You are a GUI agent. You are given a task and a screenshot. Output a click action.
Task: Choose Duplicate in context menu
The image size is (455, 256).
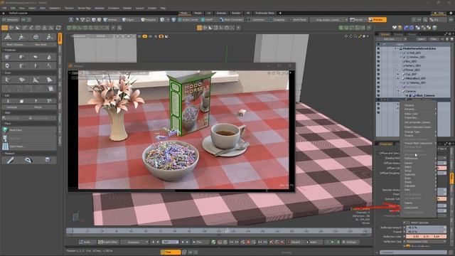pyautogui.click(x=409, y=174)
